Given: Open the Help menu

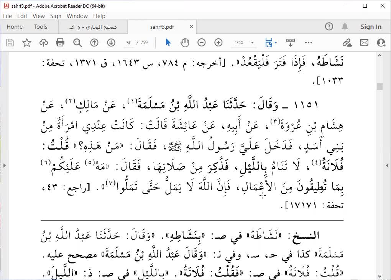Looking at the screenshot, I should (x=99, y=16).
